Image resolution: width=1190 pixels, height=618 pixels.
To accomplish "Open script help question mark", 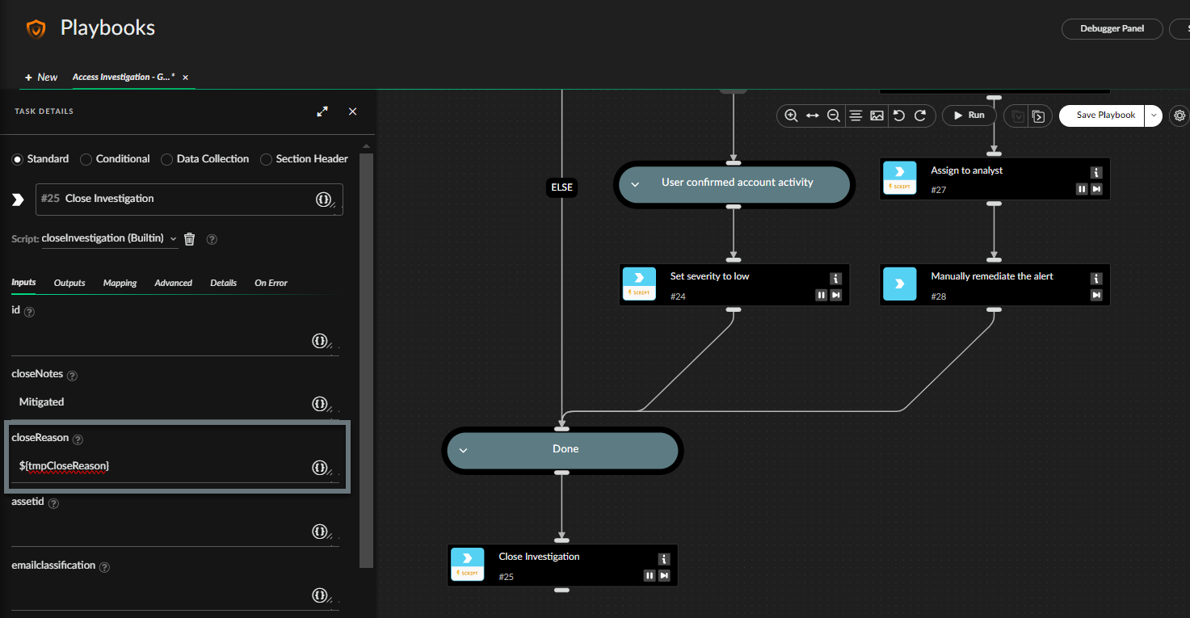I will (212, 239).
